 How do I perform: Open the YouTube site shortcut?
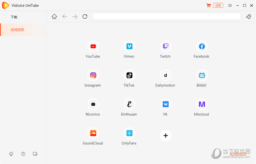pyautogui.click(x=93, y=46)
